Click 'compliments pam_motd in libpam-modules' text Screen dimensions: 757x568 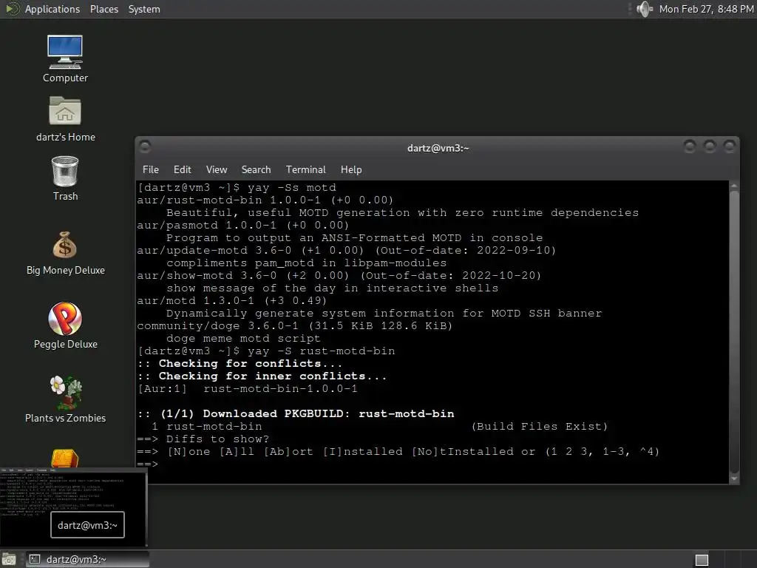click(x=307, y=263)
